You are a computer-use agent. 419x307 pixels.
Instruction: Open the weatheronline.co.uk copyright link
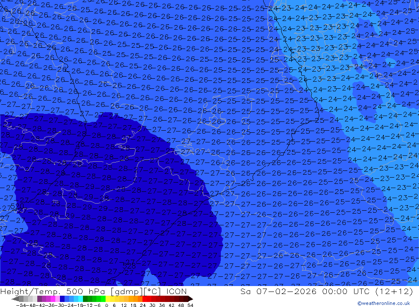point(383,303)
